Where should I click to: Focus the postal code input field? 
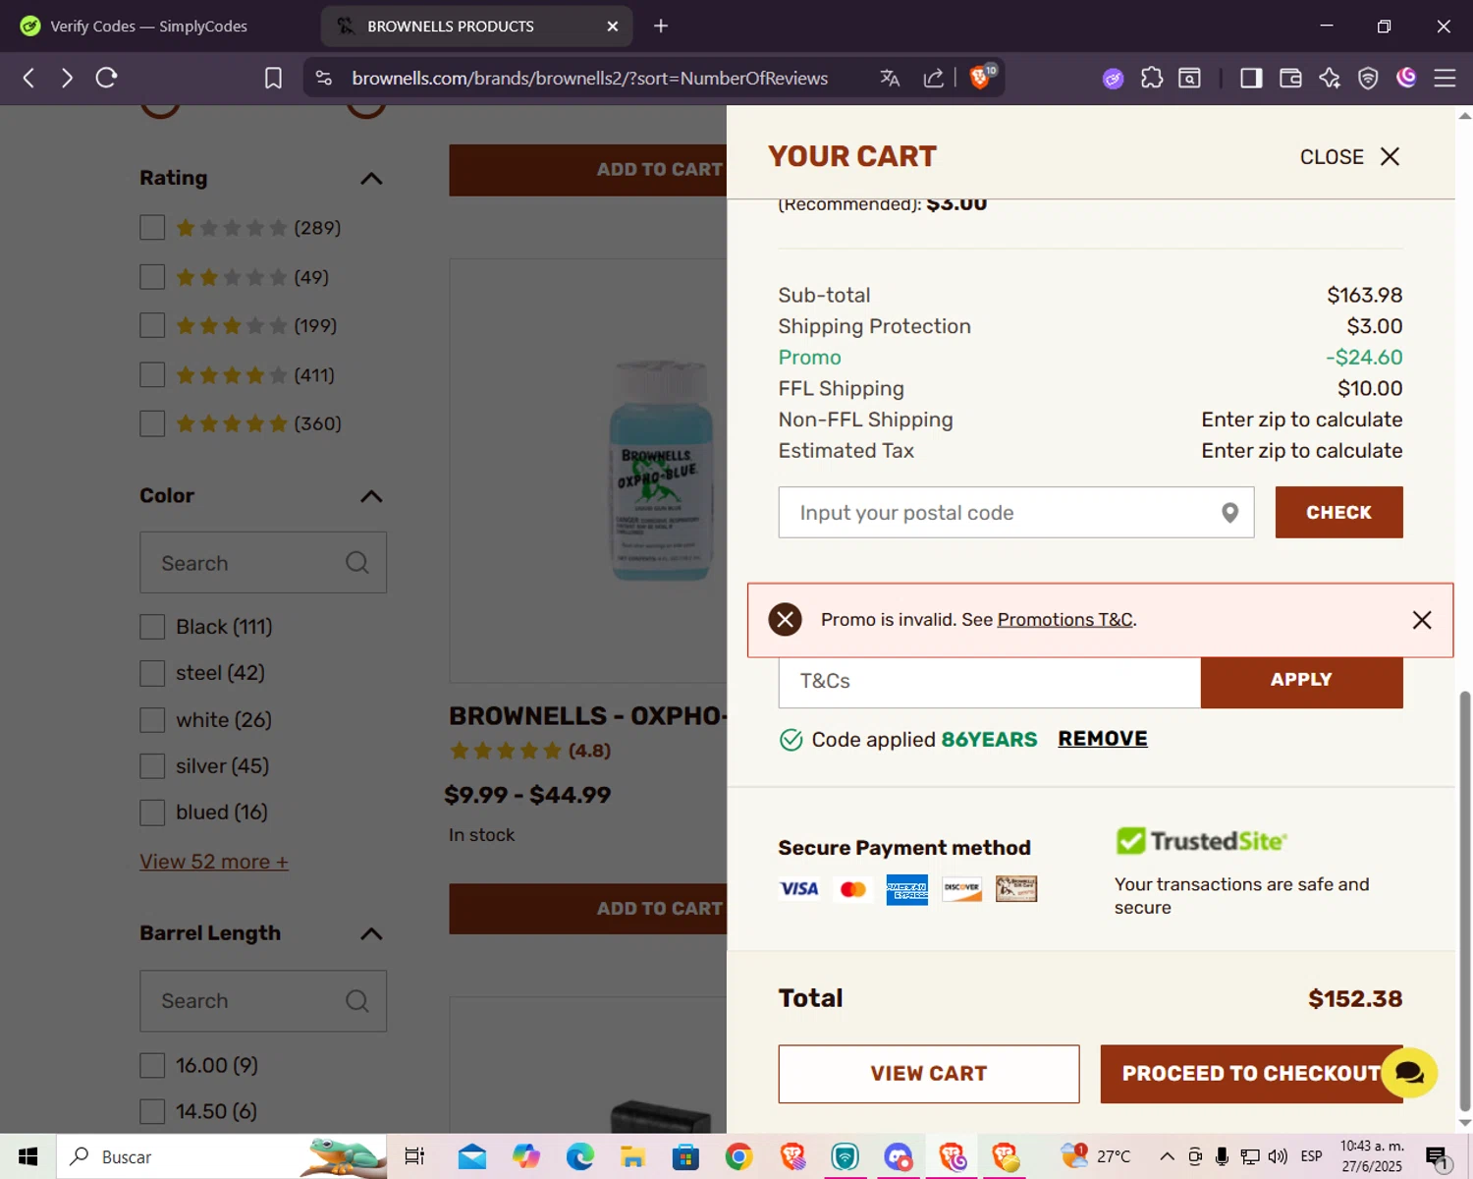[x=1015, y=512]
